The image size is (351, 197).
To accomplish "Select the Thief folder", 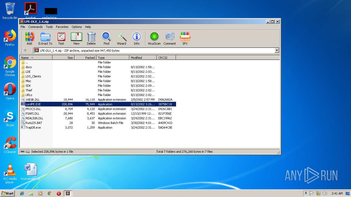I will click(98, 90).
